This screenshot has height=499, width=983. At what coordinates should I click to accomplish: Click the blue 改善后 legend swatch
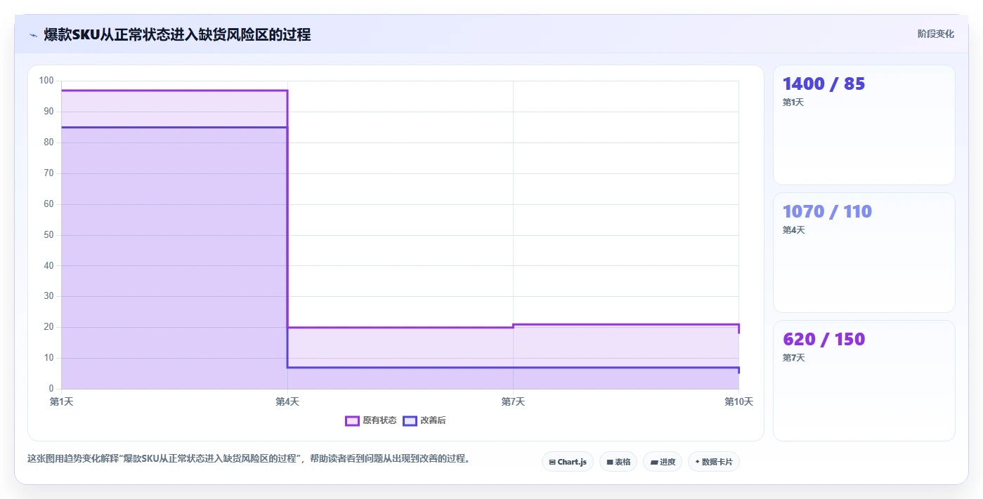pyautogui.click(x=410, y=420)
